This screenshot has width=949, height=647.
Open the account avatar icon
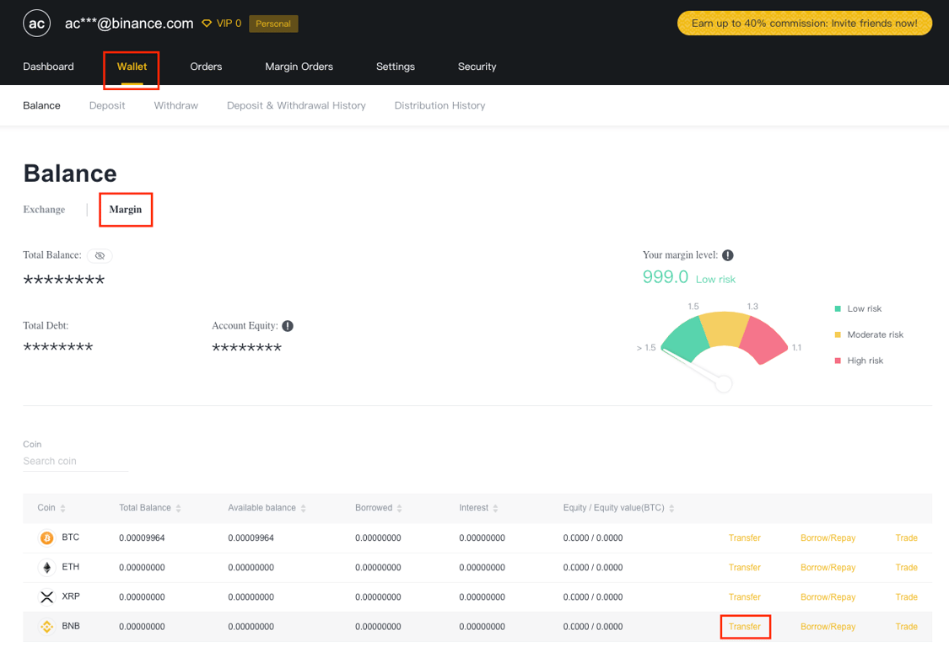coord(36,23)
